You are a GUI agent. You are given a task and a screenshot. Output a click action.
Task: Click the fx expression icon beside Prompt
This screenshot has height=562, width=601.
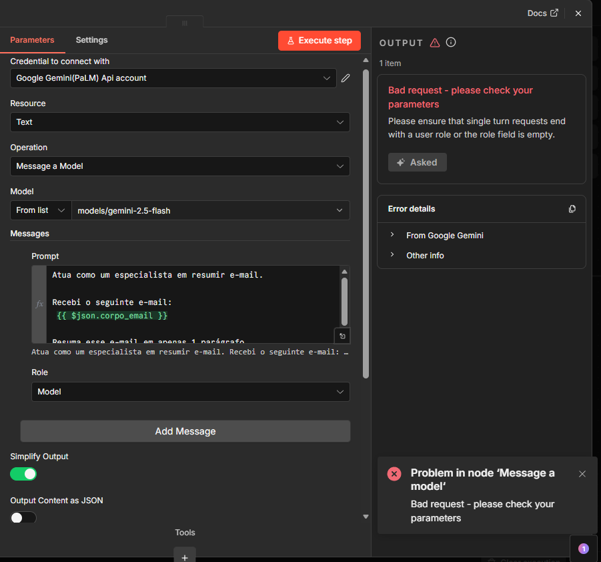[x=39, y=304]
